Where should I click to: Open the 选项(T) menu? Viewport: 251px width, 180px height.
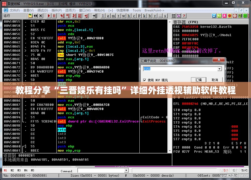[x=70, y=10]
